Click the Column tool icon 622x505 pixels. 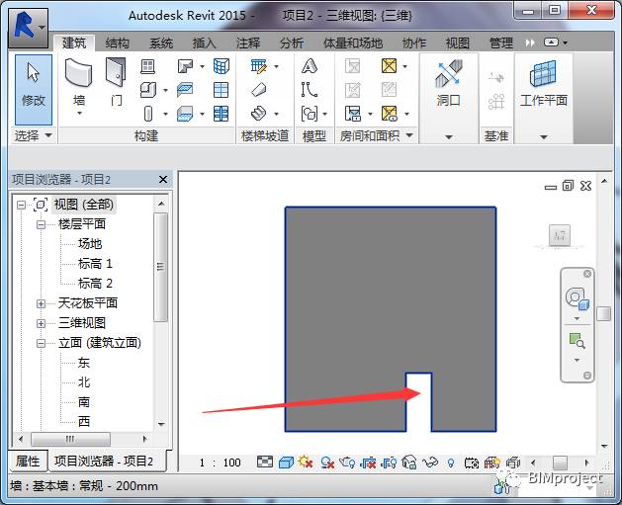coord(148,114)
